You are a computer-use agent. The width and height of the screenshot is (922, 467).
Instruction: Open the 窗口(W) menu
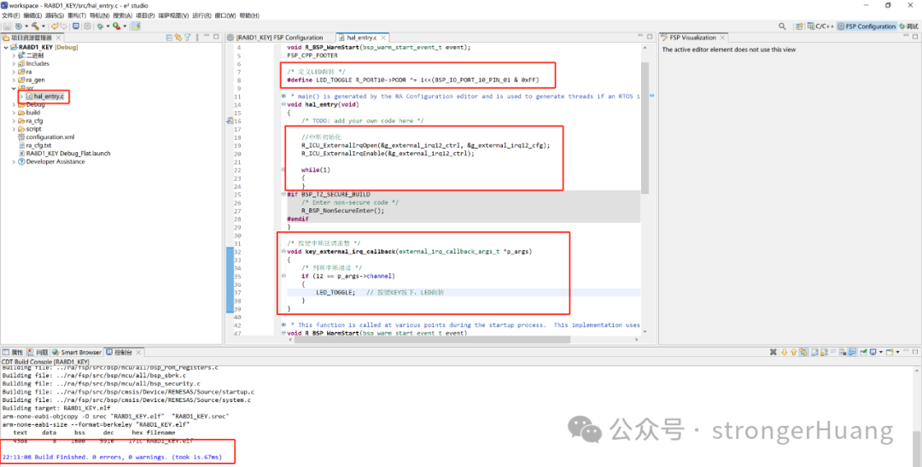click(225, 15)
